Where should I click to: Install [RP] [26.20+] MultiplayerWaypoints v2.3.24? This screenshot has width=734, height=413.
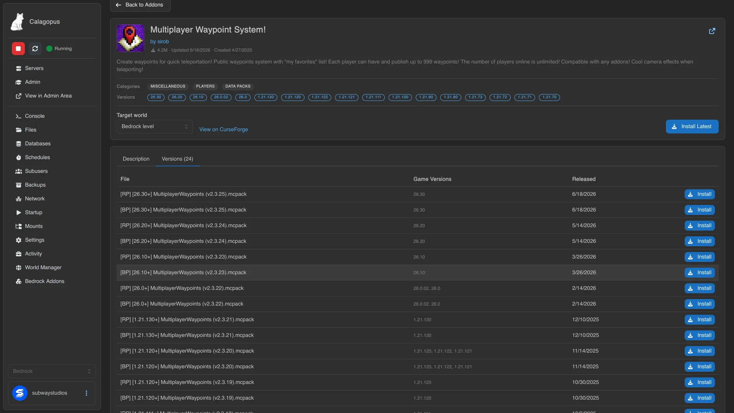click(700, 226)
